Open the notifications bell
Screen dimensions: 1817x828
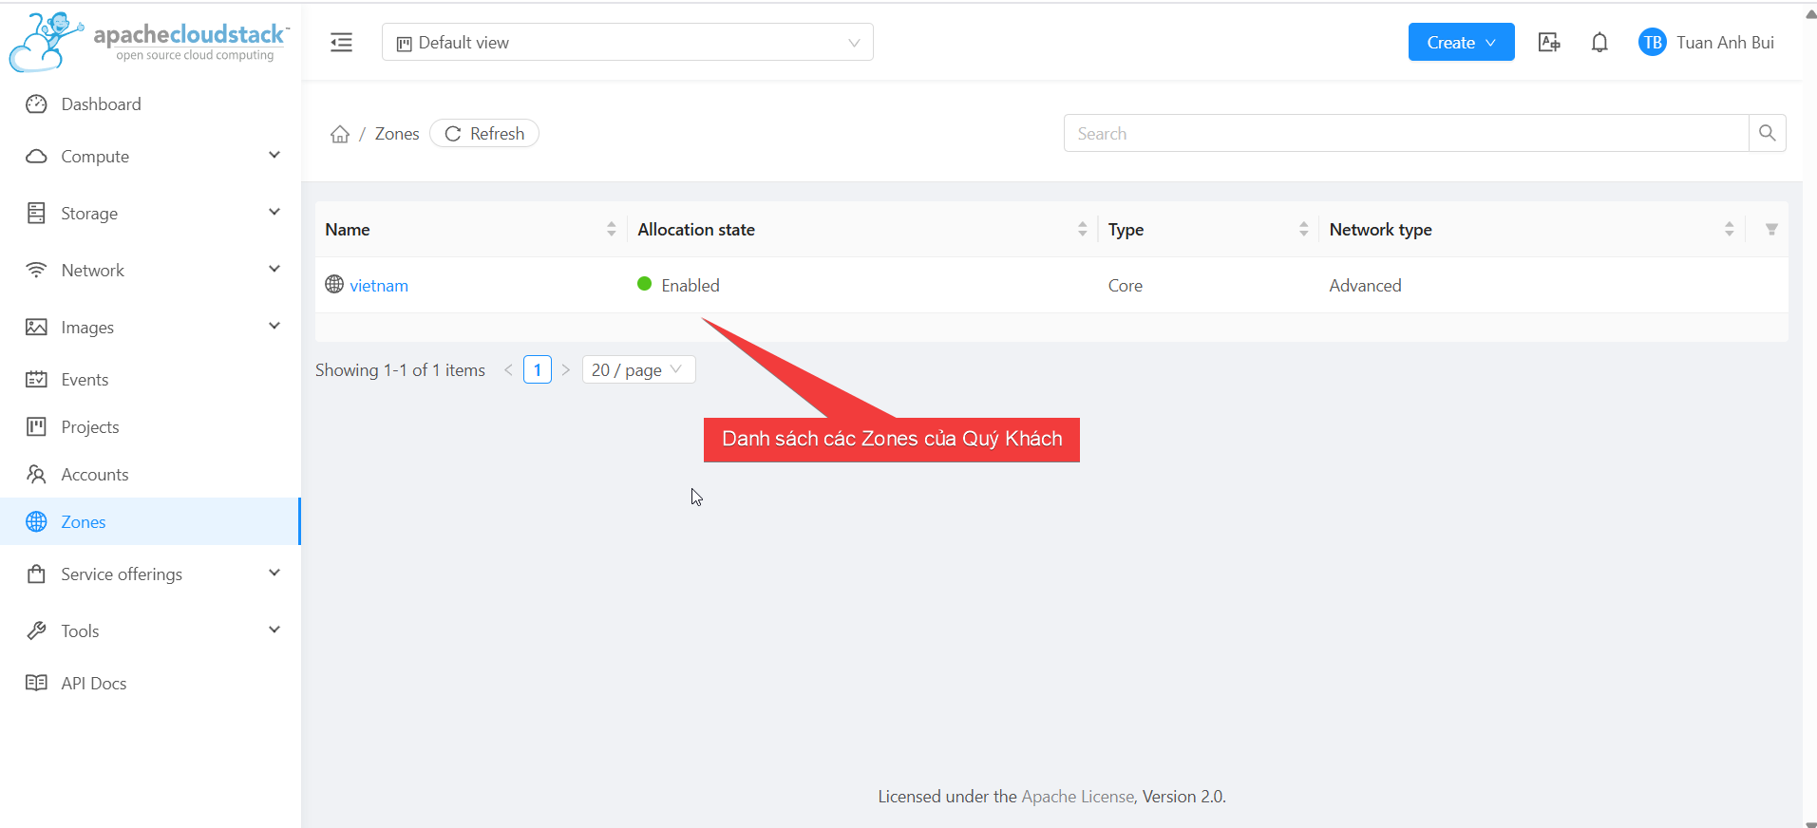tap(1599, 43)
